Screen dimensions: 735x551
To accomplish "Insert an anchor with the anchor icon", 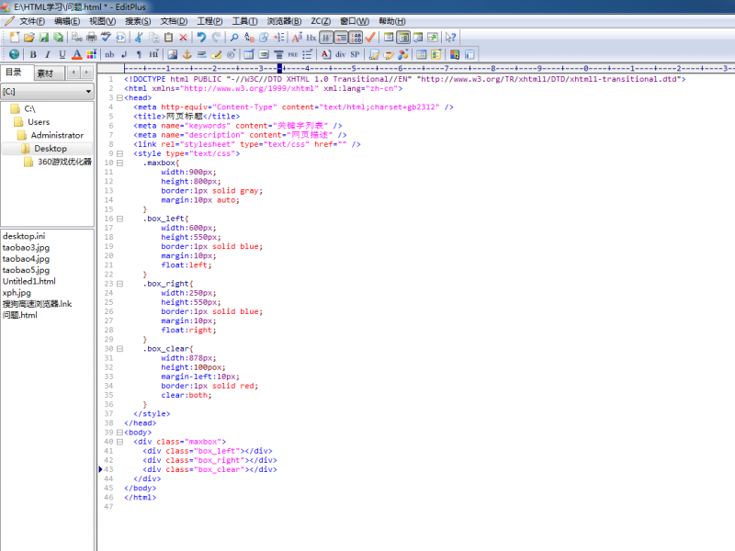I will point(186,54).
